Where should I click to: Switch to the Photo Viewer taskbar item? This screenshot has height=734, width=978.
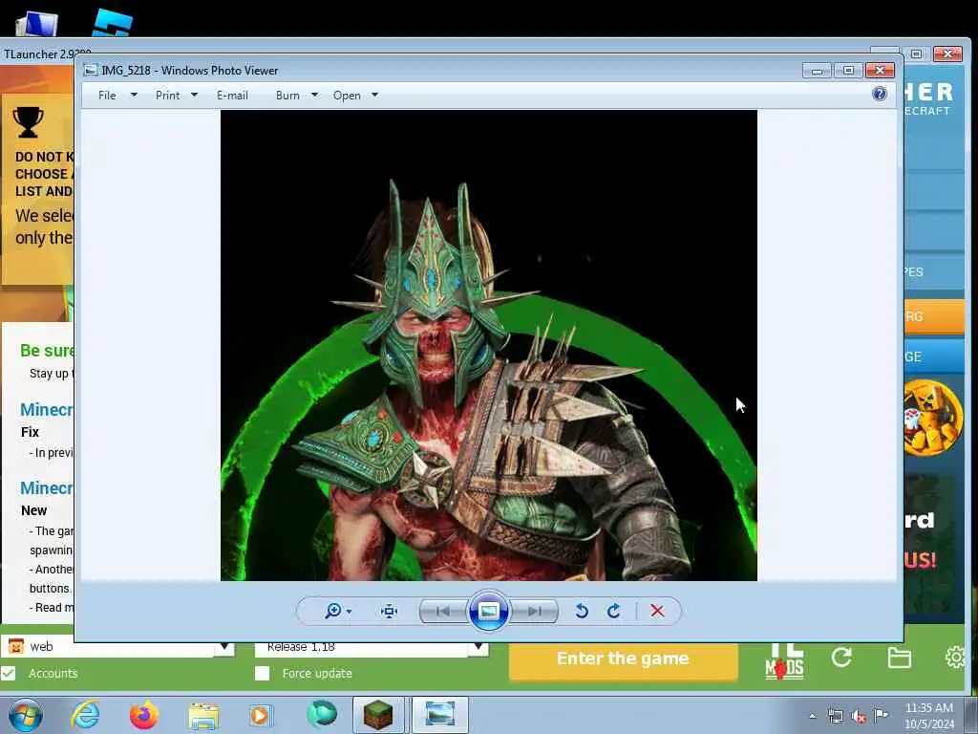click(x=439, y=715)
